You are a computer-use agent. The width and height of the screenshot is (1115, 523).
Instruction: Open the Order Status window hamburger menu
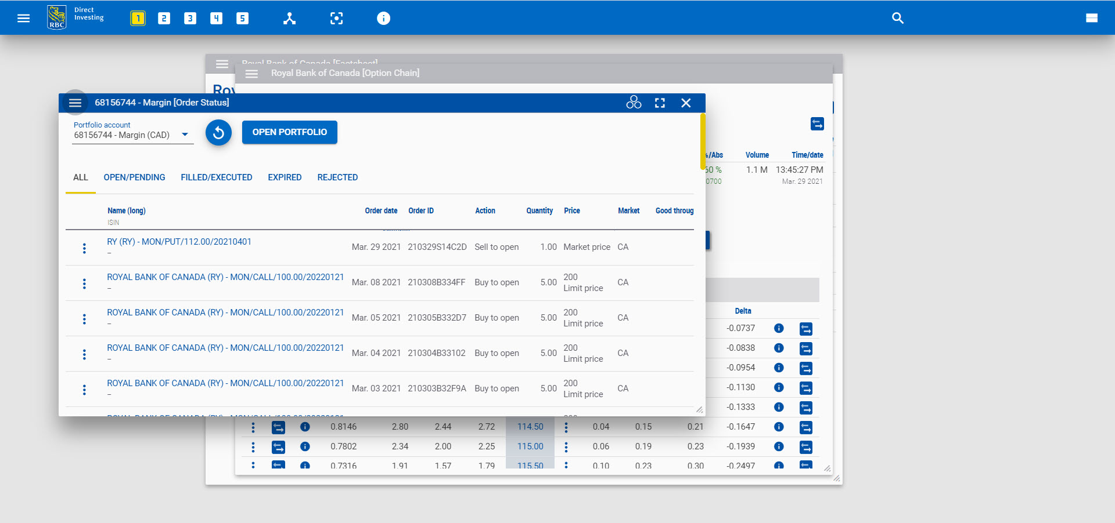(75, 103)
